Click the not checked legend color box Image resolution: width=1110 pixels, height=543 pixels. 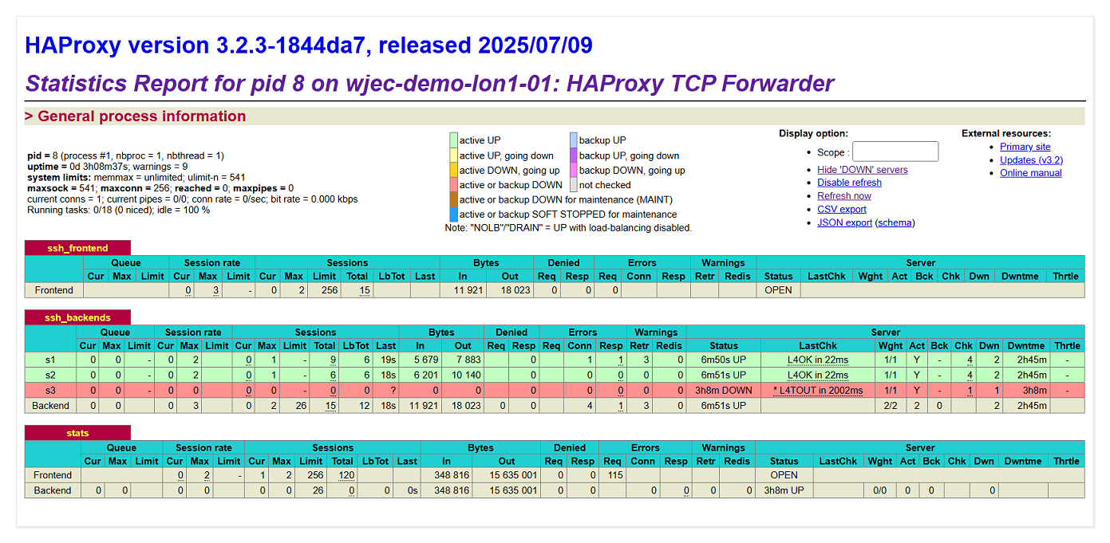[573, 185]
